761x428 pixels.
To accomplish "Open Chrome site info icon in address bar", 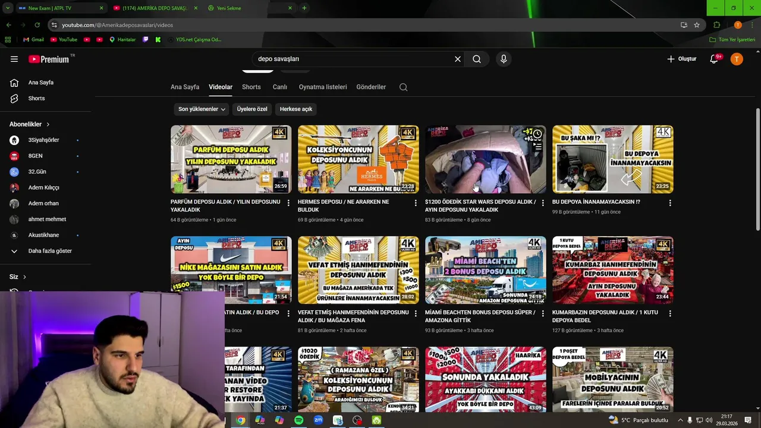I will tap(54, 25).
